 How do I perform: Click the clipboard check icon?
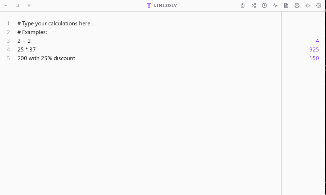pyautogui.click(x=243, y=5)
